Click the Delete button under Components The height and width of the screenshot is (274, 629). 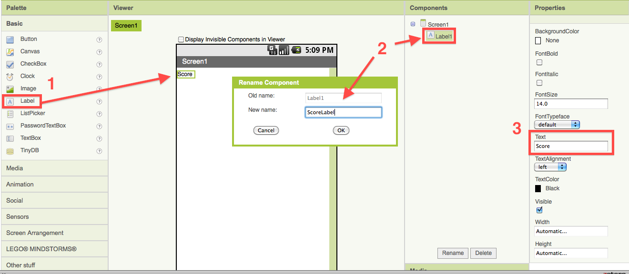[483, 253]
